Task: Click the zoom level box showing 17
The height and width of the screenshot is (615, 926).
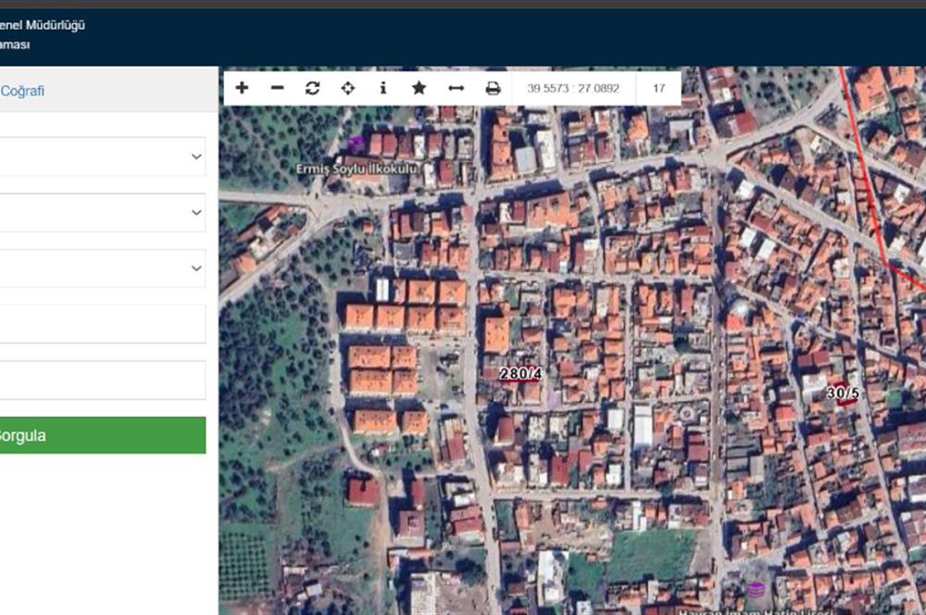Action: click(x=658, y=89)
